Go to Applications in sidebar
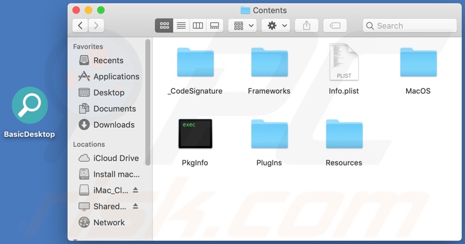Screen dimensions: 465x244 [115, 77]
